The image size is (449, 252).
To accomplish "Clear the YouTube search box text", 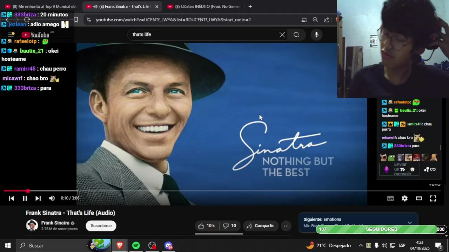I will pyautogui.click(x=282, y=35).
